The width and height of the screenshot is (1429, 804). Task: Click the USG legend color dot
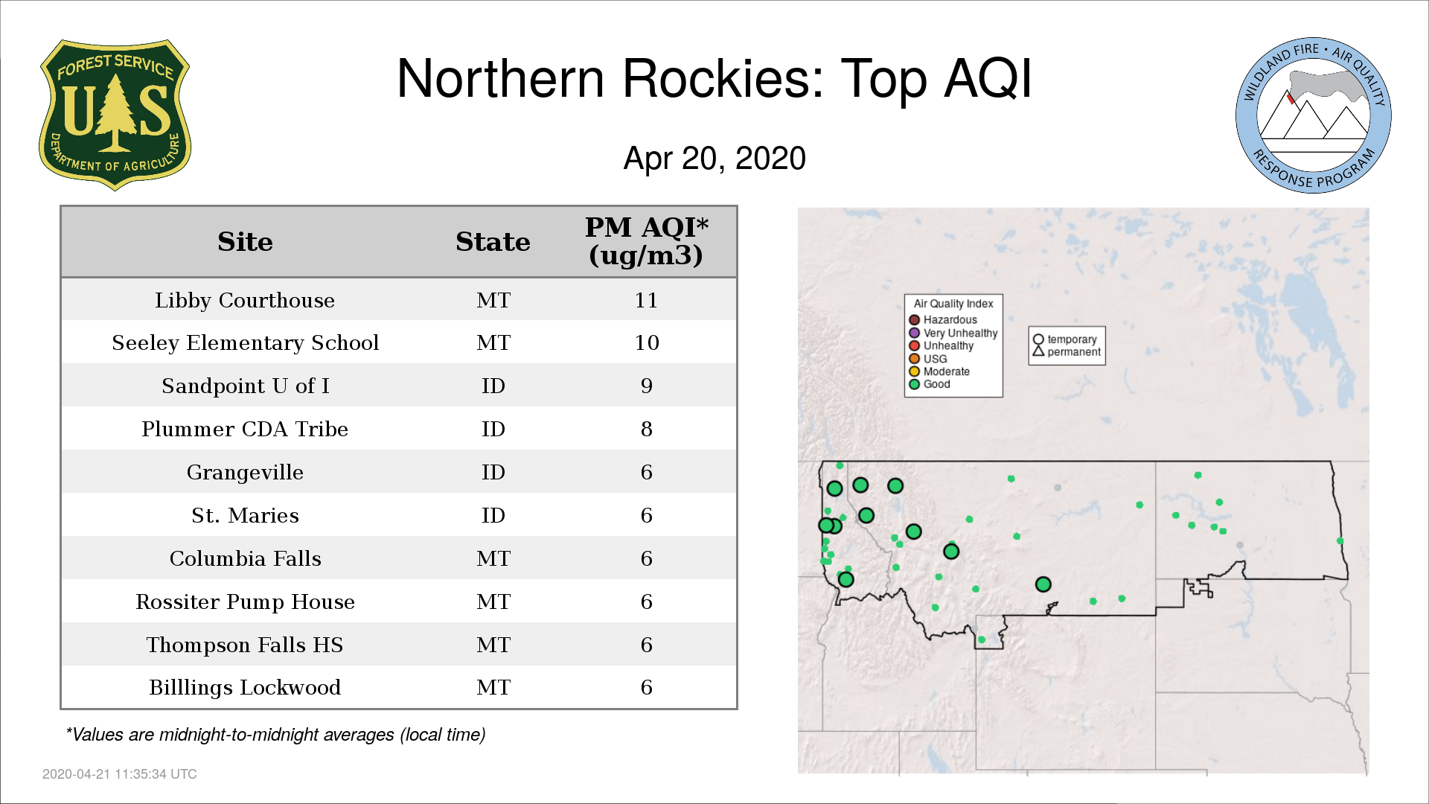(x=915, y=359)
